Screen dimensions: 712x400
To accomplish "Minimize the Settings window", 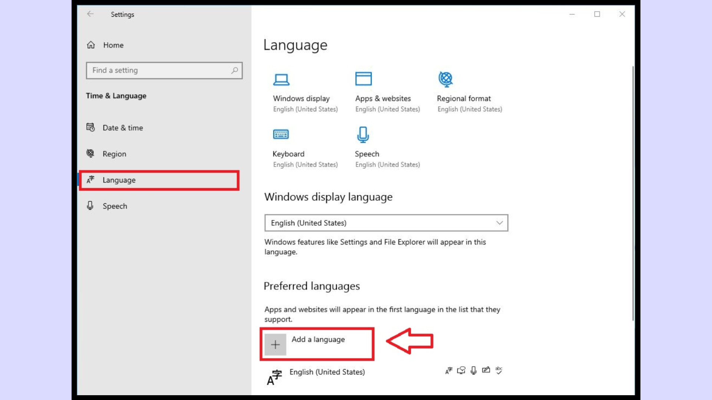I will click(572, 14).
